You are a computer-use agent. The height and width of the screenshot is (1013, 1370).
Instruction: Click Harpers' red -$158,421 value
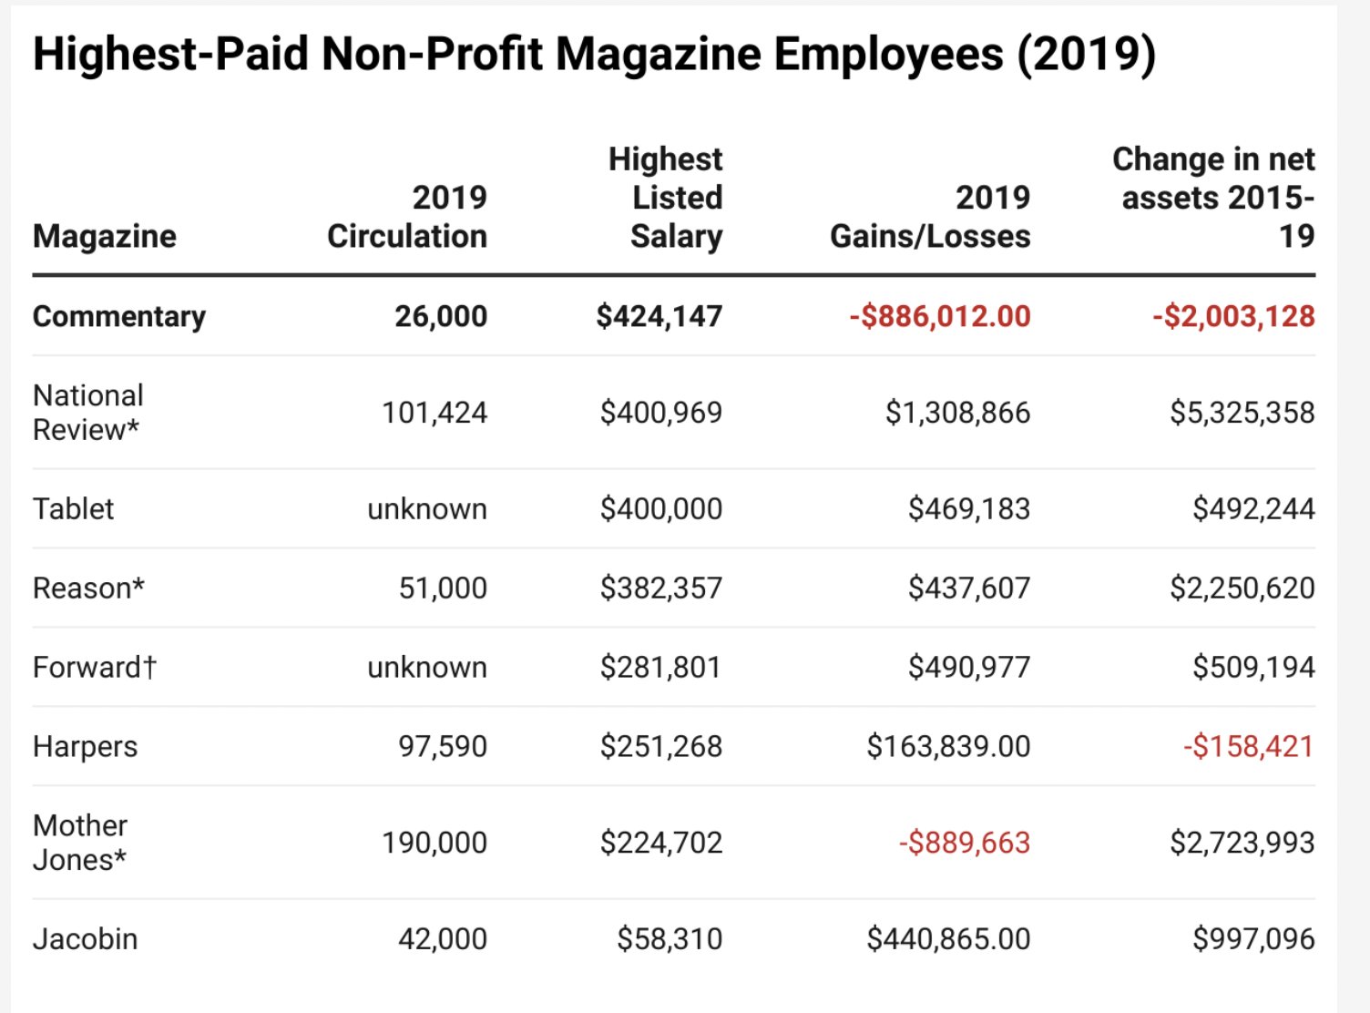[x=1249, y=746]
